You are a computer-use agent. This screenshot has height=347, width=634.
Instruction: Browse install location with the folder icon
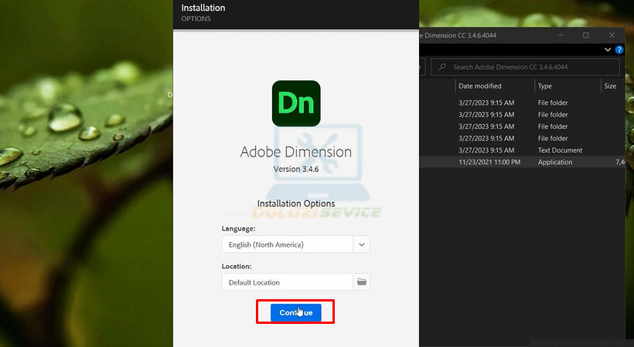click(x=362, y=282)
